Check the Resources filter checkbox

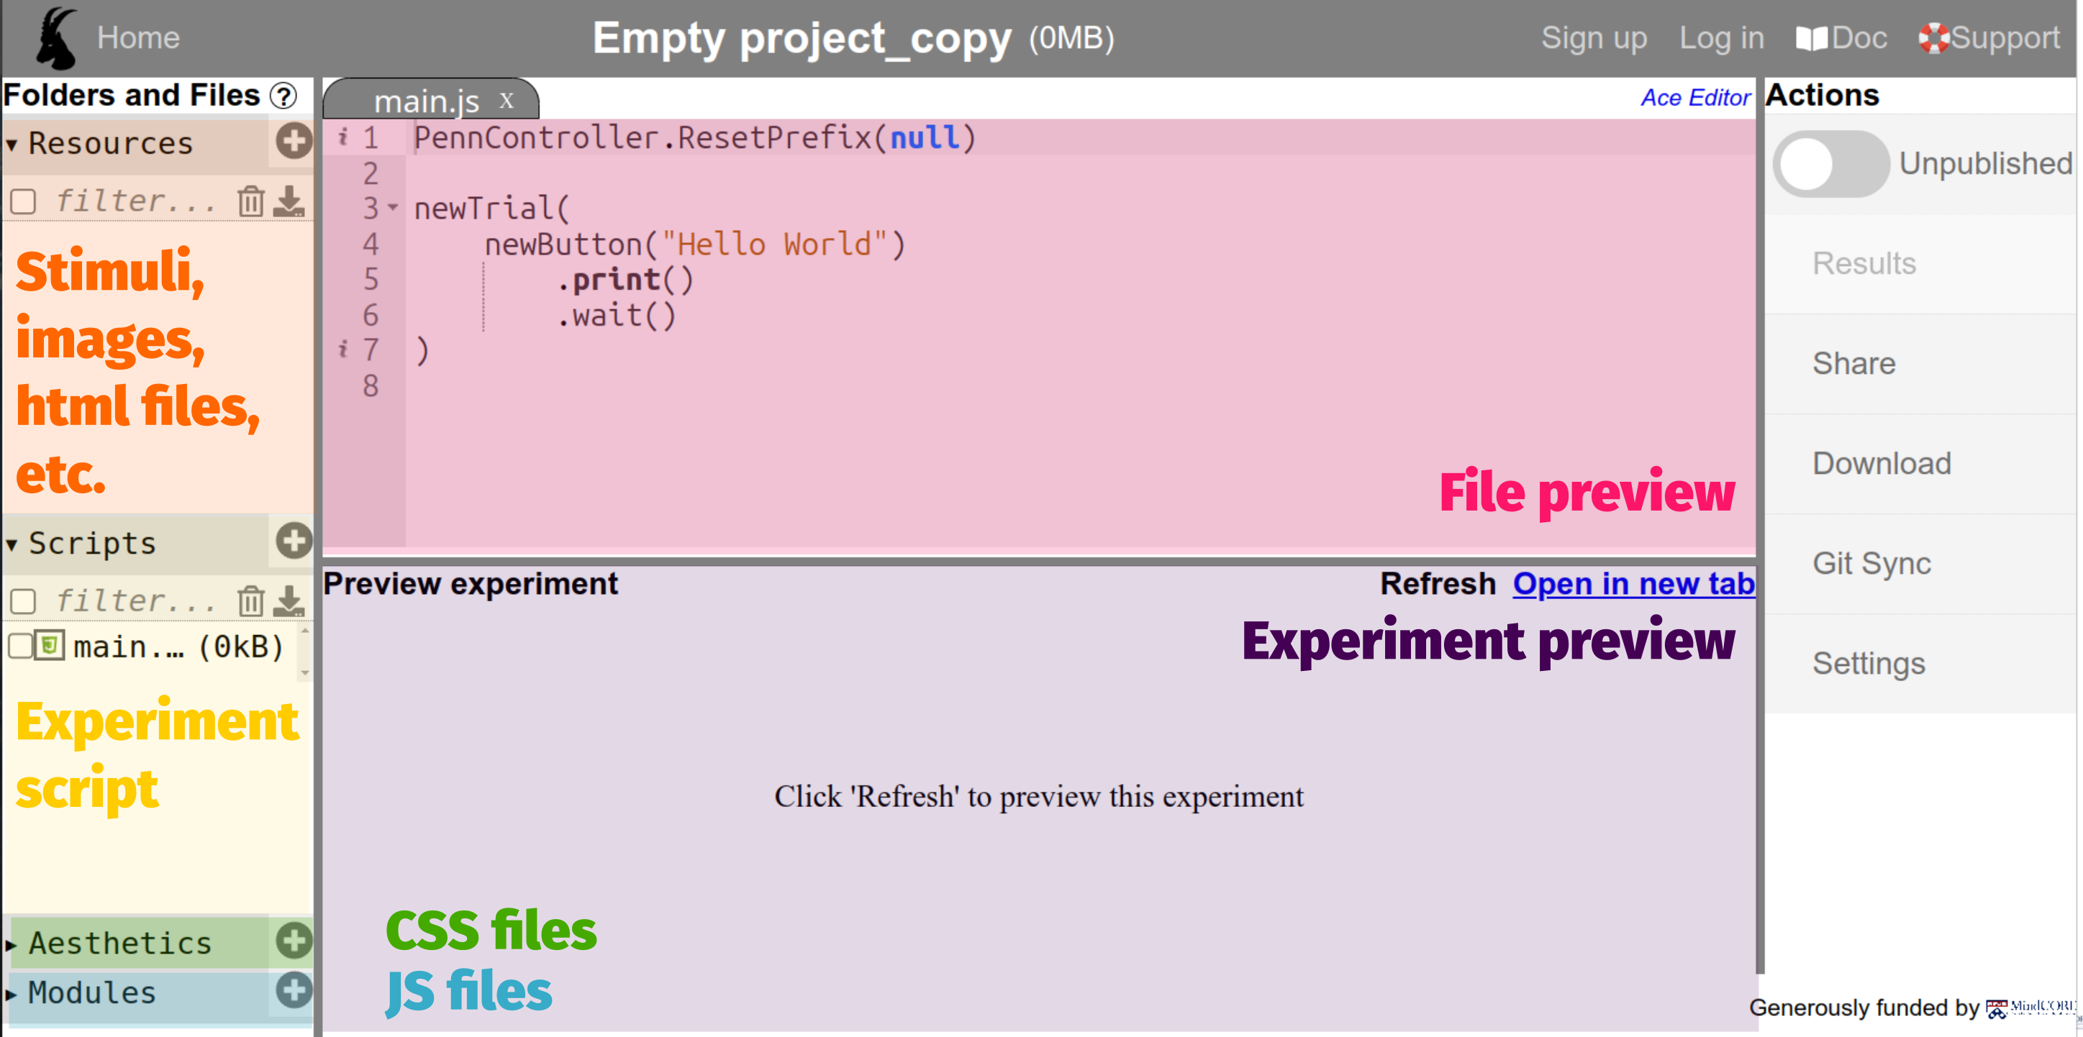pos(22,201)
